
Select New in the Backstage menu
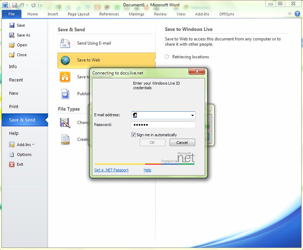tap(14, 93)
